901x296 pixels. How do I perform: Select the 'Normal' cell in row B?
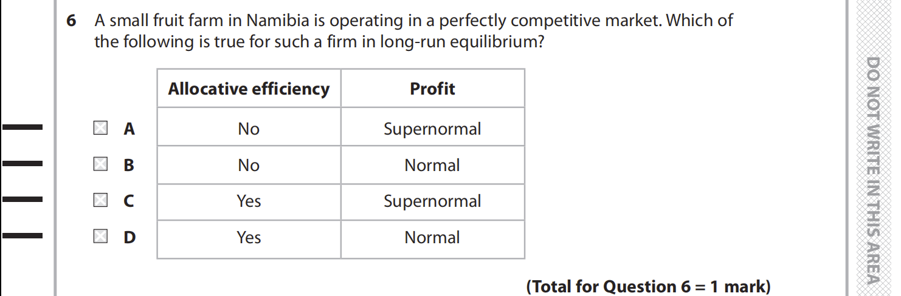pyautogui.click(x=432, y=165)
